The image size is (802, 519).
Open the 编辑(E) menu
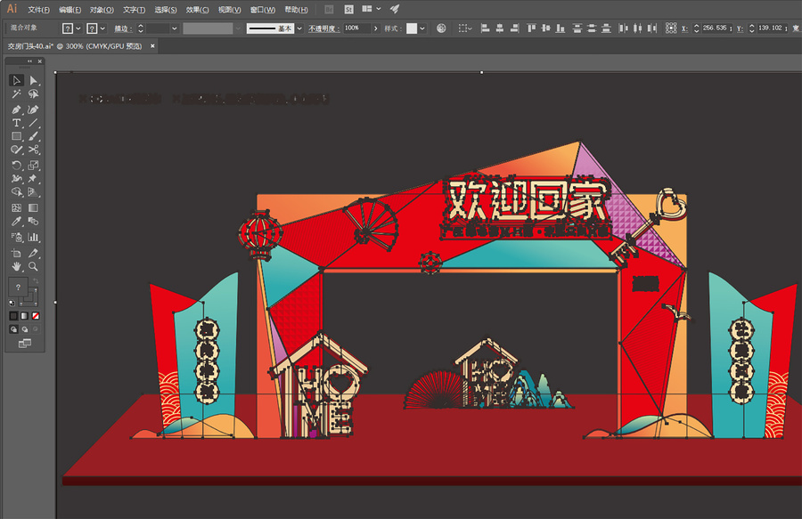click(x=70, y=10)
